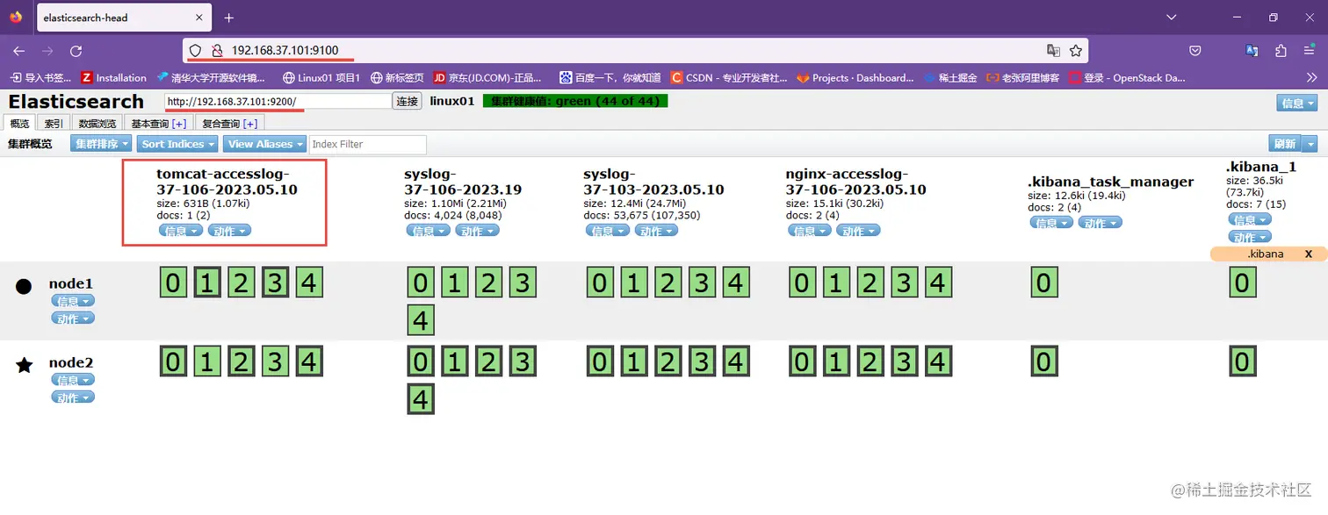The height and width of the screenshot is (515, 1328).
Task: Click the green cluster health status badge
Action: (575, 101)
